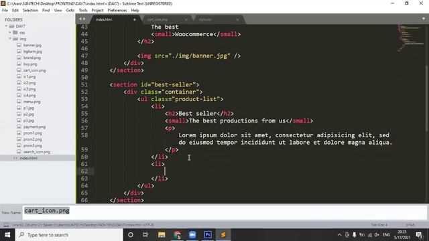The height and width of the screenshot is (241, 429).
Task: Click the taskbar search box
Action: click(69, 235)
